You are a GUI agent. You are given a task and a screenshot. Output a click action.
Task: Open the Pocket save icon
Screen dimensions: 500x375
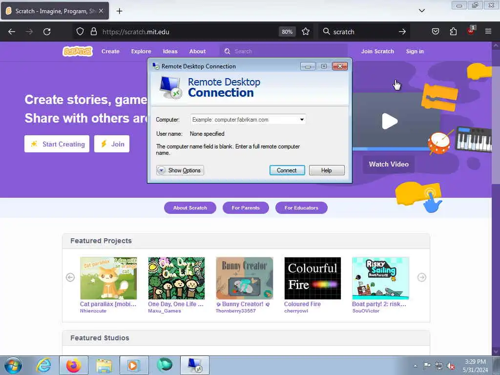pyautogui.click(x=436, y=32)
